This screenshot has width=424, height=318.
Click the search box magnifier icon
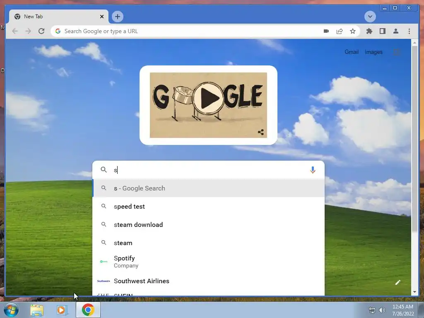(x=104, y=169)
